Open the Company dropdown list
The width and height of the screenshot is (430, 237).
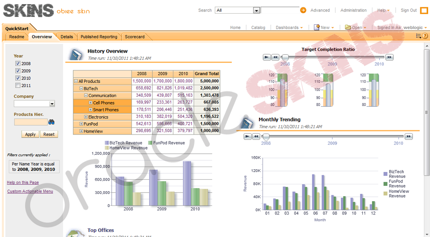pyautogui.click(x=52, y=104)
